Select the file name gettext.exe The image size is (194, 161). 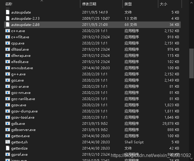tap(21, 136)
